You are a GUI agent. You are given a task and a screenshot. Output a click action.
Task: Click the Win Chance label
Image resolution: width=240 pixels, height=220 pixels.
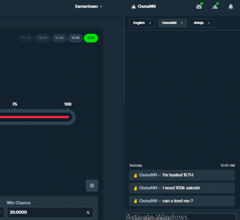[x=19, y=203]
